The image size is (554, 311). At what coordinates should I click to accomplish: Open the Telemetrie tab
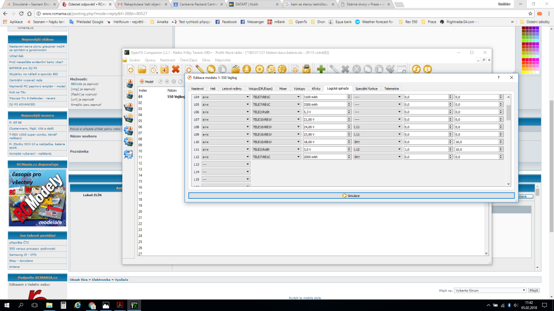391,88
